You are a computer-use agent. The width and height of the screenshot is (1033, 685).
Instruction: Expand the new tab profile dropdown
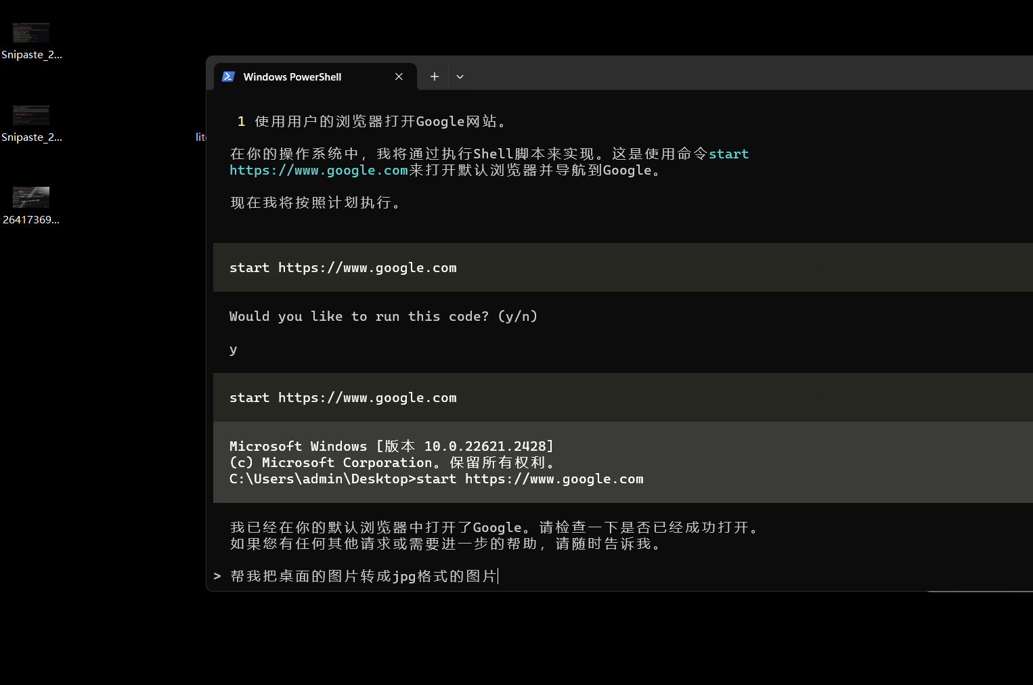(x=460, y=76)
